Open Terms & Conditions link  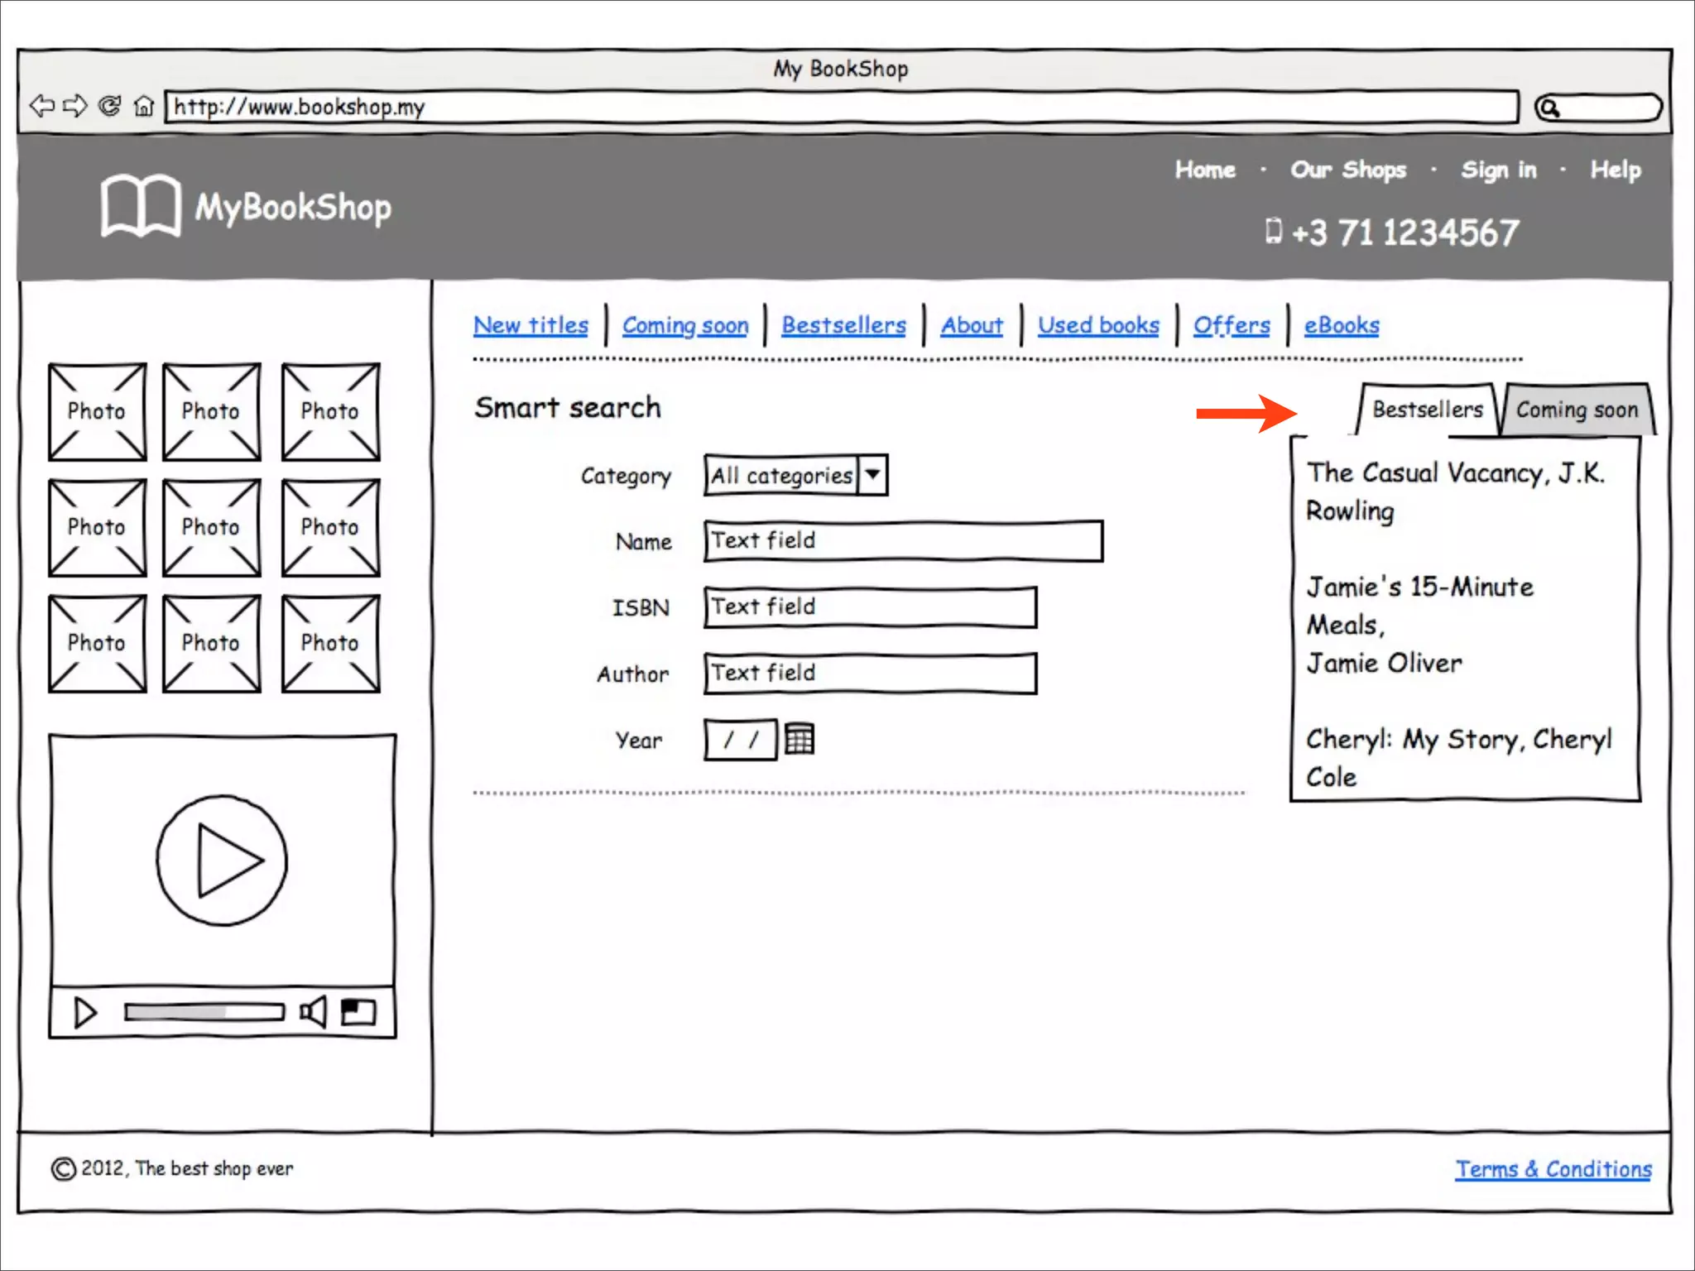[x=1553, y=1169]
